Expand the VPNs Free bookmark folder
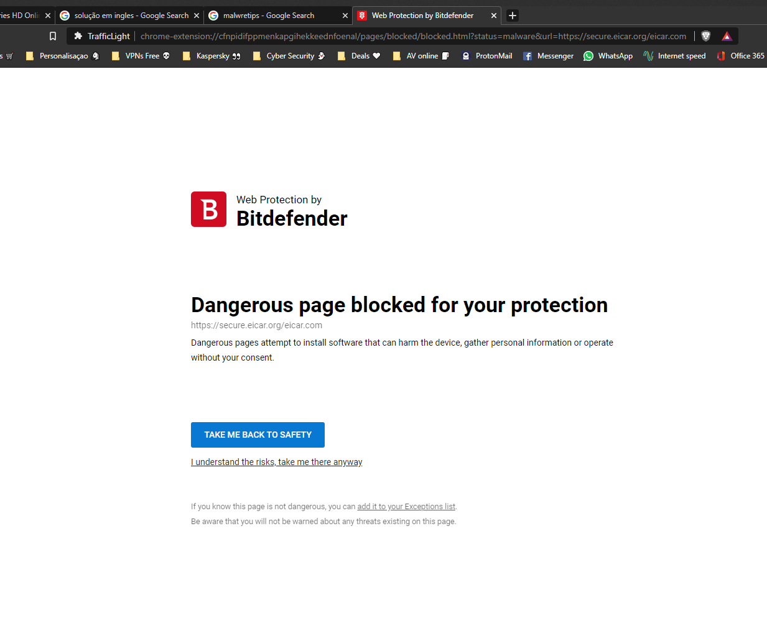Viewport: 767px width, 641px height. [141, 56]
